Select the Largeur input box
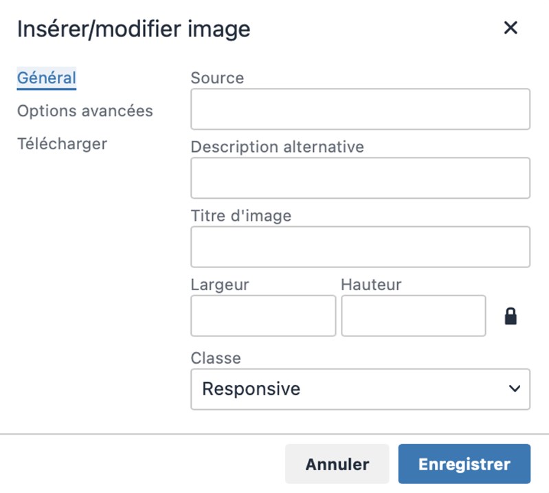 [263, 316]
